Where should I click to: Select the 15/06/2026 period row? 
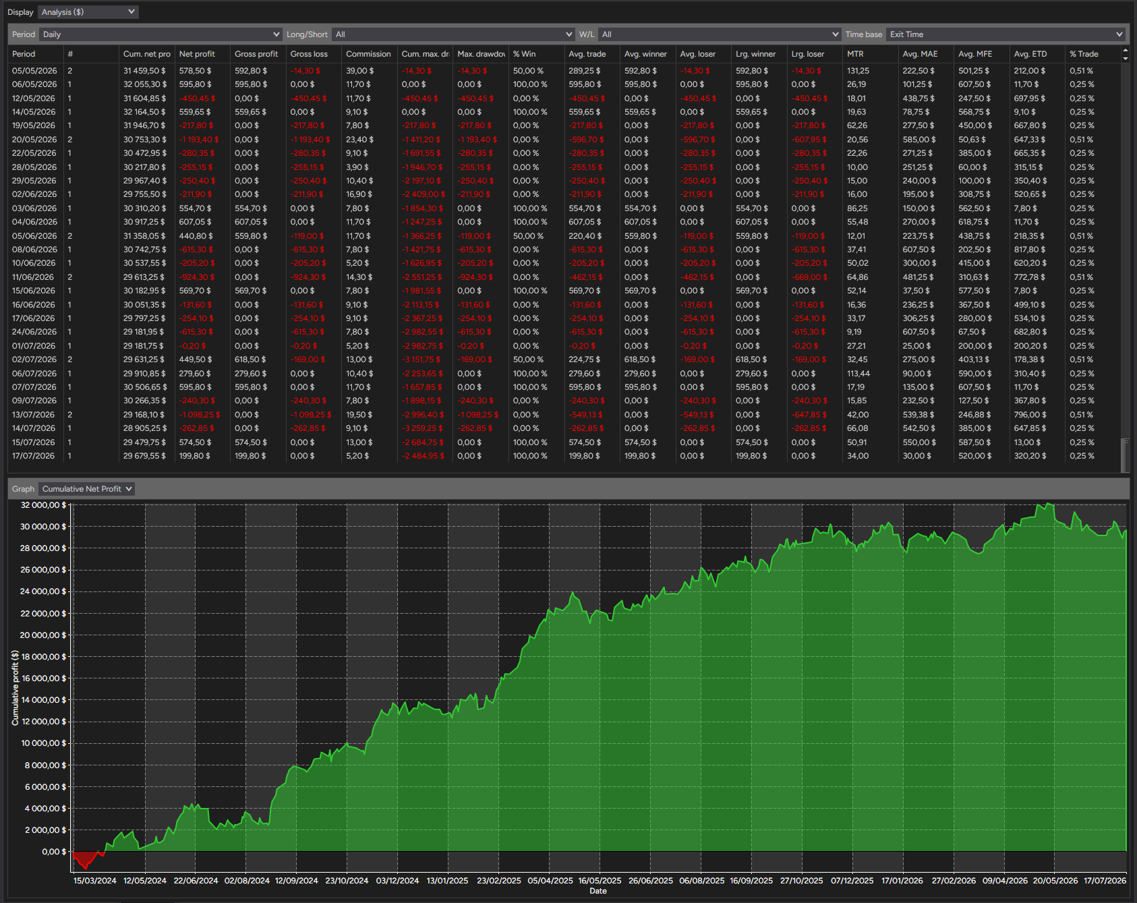564,291
